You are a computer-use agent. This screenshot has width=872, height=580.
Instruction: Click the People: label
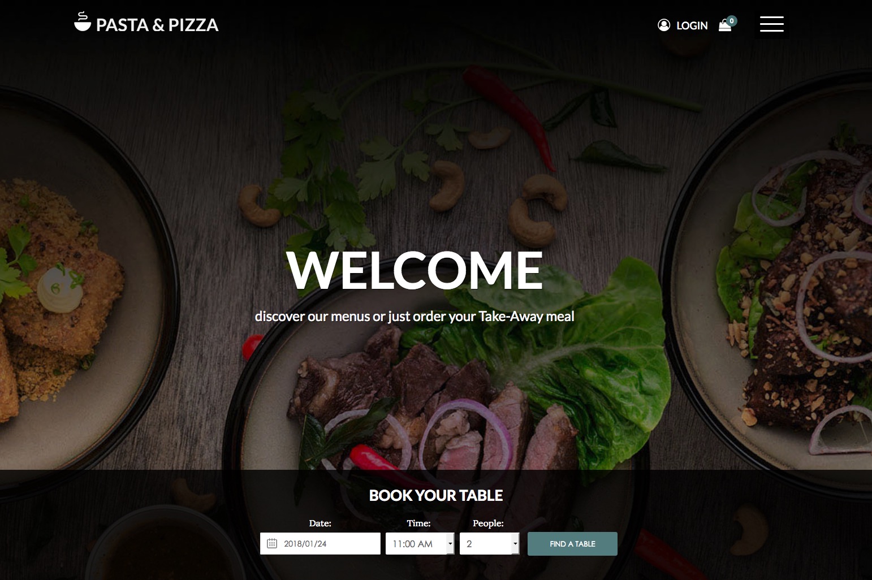[488, 523]
